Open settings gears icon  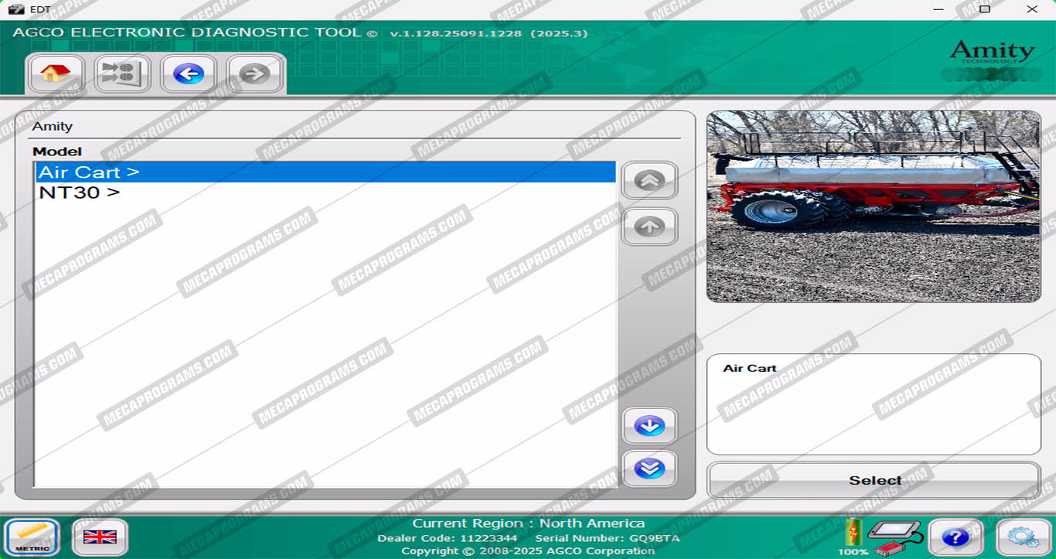[1023, 537]
